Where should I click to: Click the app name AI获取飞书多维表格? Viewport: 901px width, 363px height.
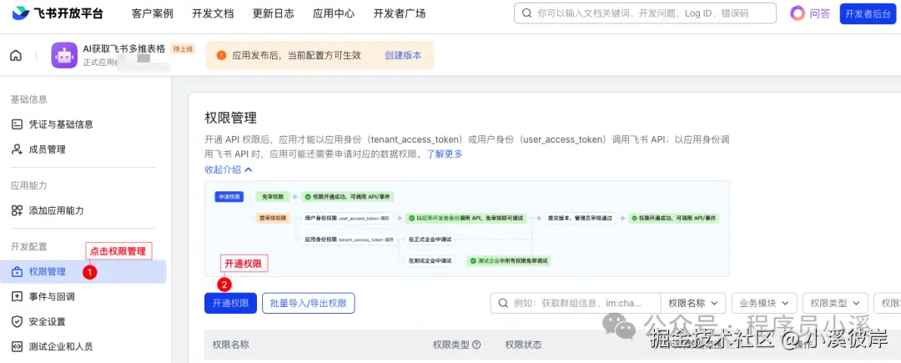point(124,49)
